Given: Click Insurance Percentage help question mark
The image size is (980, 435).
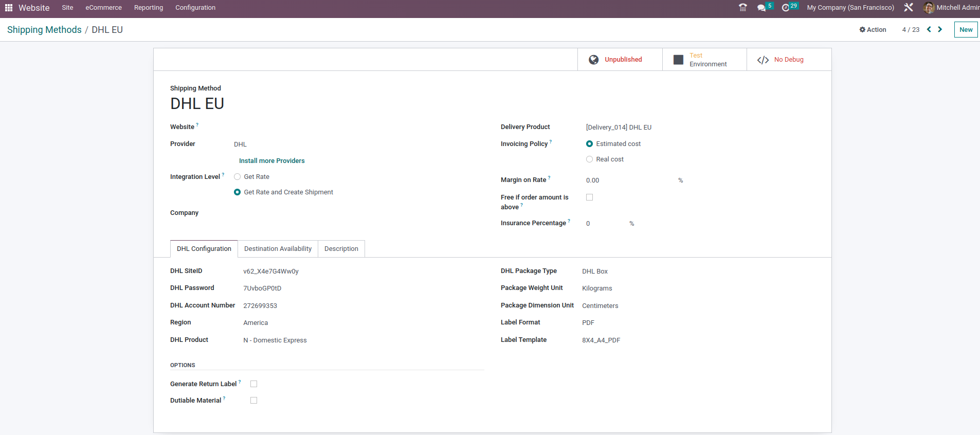Looking at the screenshot, I should click(569, 221).
